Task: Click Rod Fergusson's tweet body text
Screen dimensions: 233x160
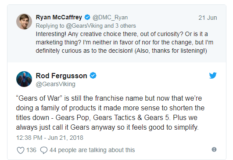Action: pyautogui.click(x=110, y=113)
